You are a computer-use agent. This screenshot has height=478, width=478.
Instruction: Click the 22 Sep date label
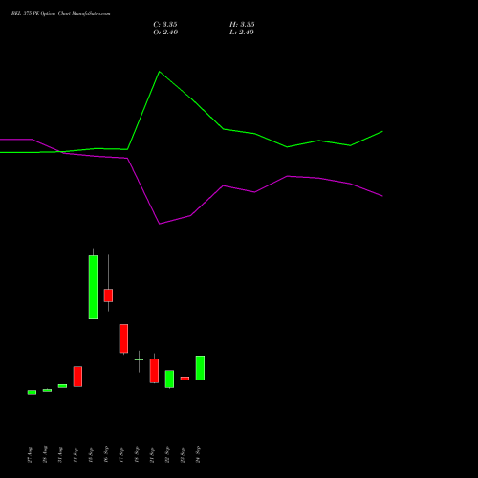point(167,455)
